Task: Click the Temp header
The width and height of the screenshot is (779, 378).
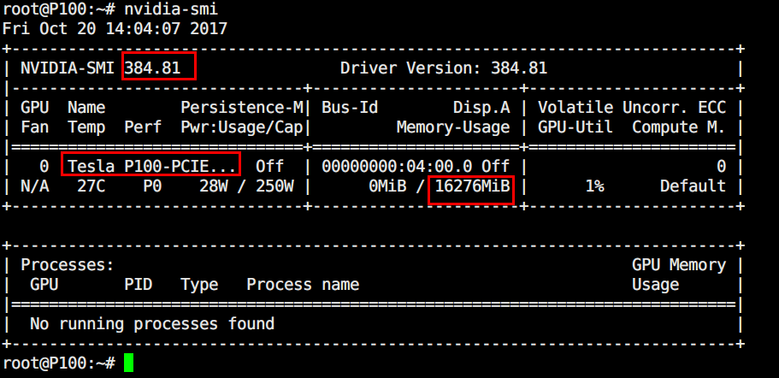Action: pyautogui.click(x=86, y=127)
